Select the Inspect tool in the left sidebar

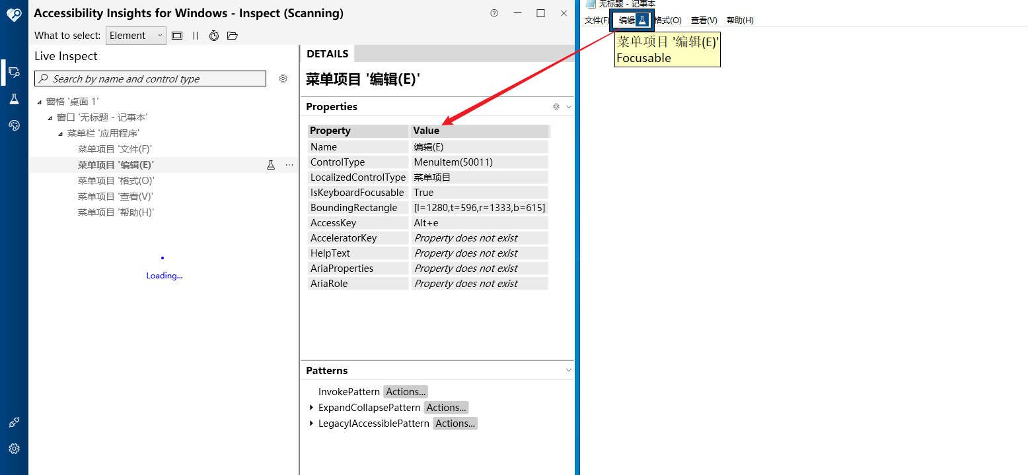pos(14,72)
